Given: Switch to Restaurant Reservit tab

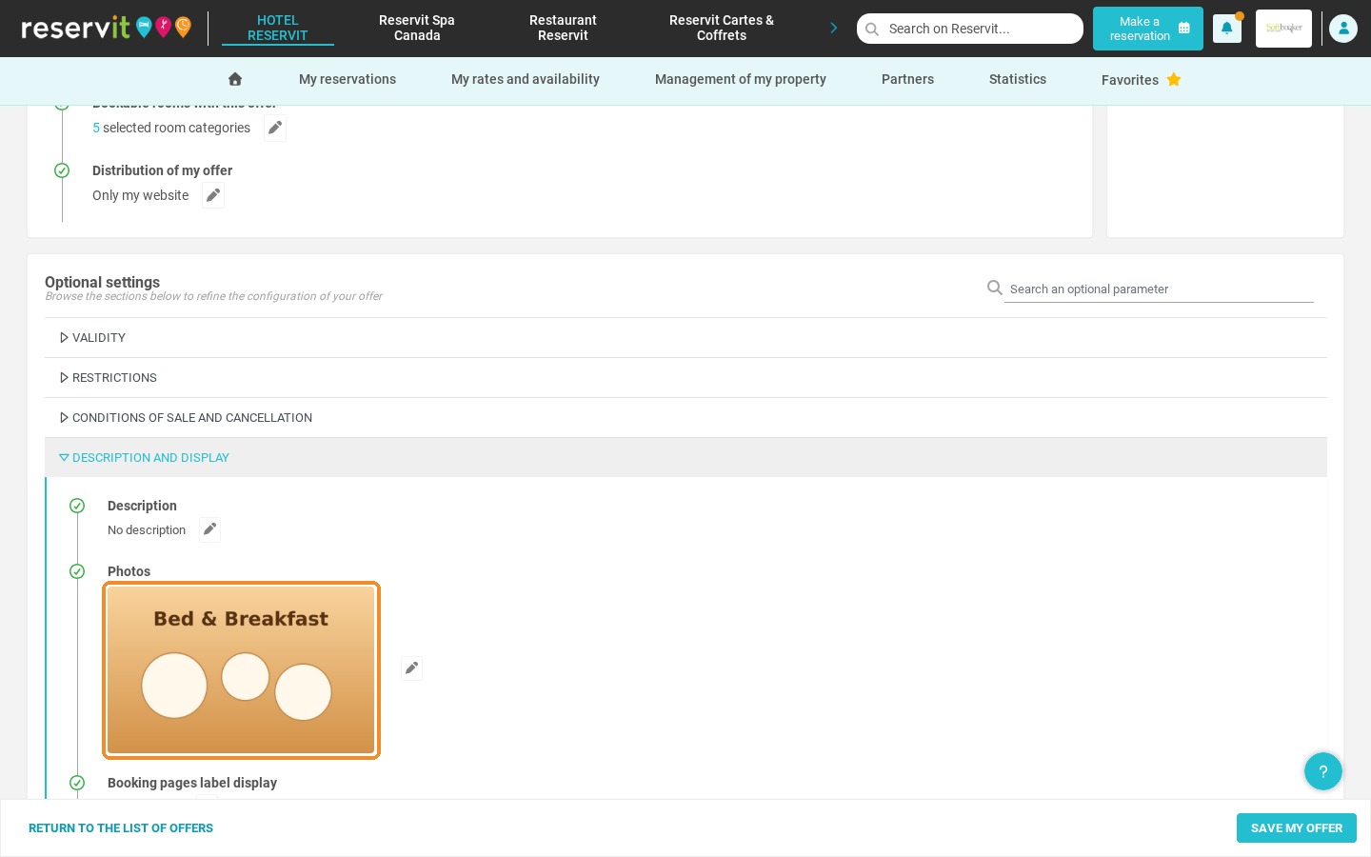Looking at the screenshot, I should 563,28.
